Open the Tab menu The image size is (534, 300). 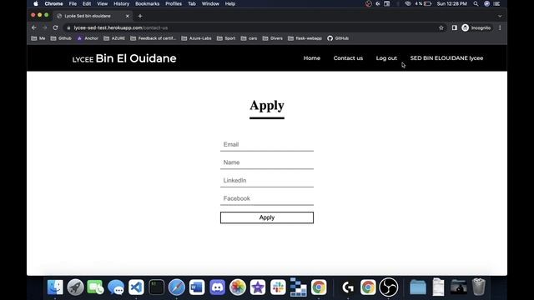192,3
